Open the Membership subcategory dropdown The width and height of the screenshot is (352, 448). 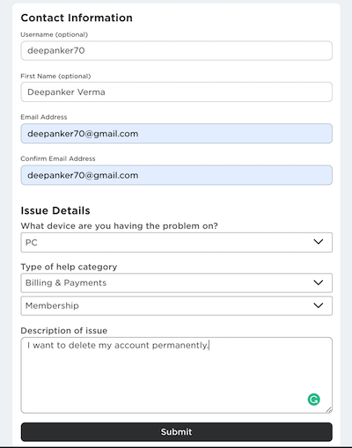pyautogui.click(x=176, y=305)
